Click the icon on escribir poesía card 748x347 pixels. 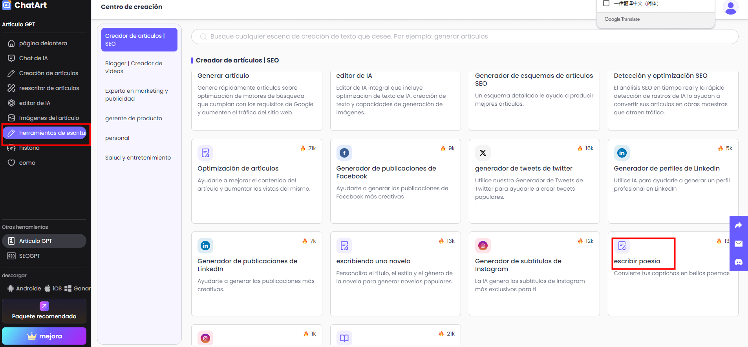coord(622,246)
